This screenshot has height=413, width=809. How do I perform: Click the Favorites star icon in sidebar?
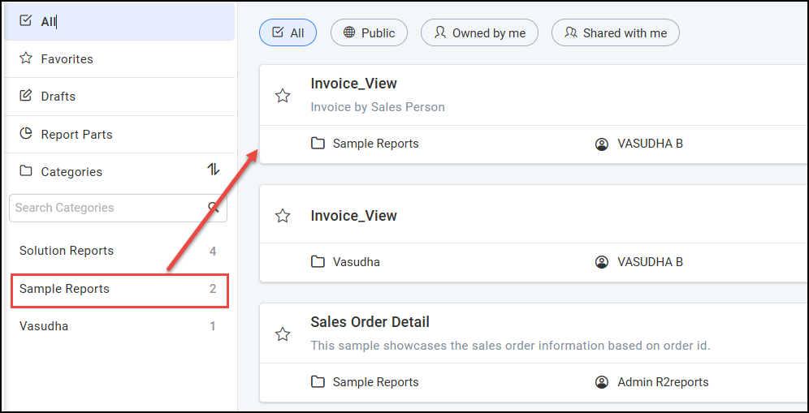[x=26, y=58]
